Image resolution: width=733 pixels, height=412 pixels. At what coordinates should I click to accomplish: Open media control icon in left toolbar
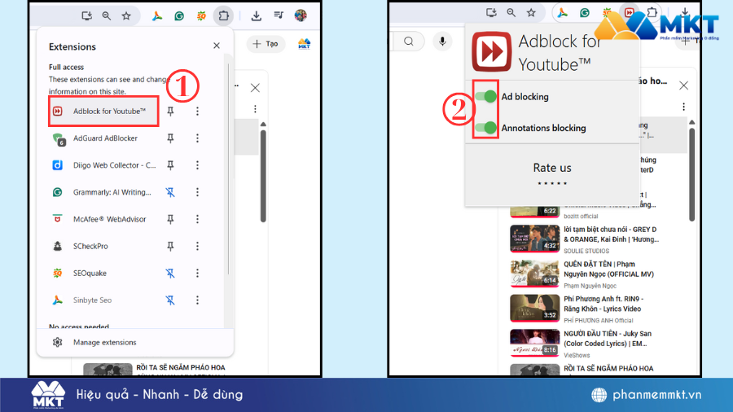coord(279,15)
